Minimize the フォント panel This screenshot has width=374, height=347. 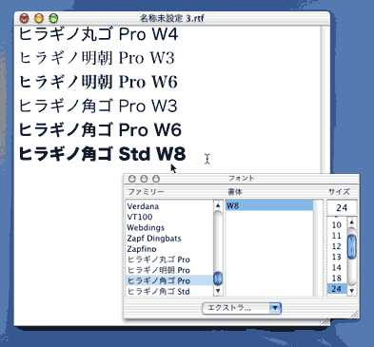pyautogui.click(x=144, y=179)
